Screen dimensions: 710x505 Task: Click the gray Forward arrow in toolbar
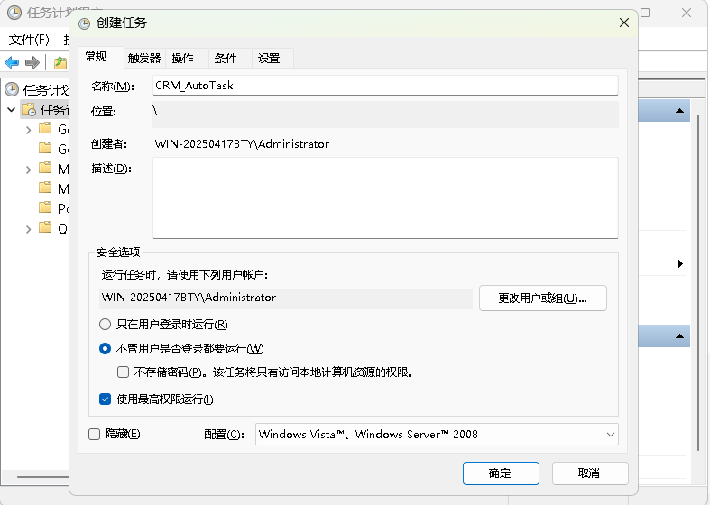tap(32, 62)
